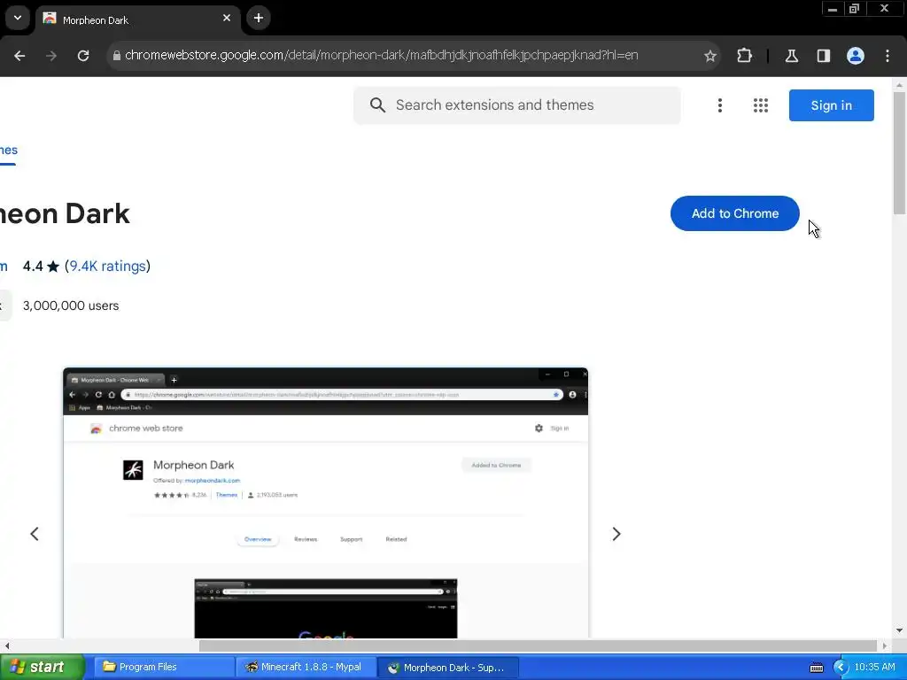The width and height of the screenshot is (907, 680).
Task: Reload the current page
Action: 83,56
